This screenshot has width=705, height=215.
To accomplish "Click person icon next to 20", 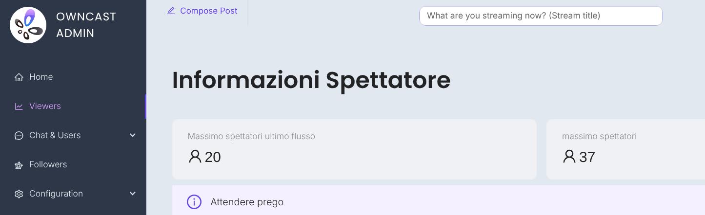I will coord(195,157).
